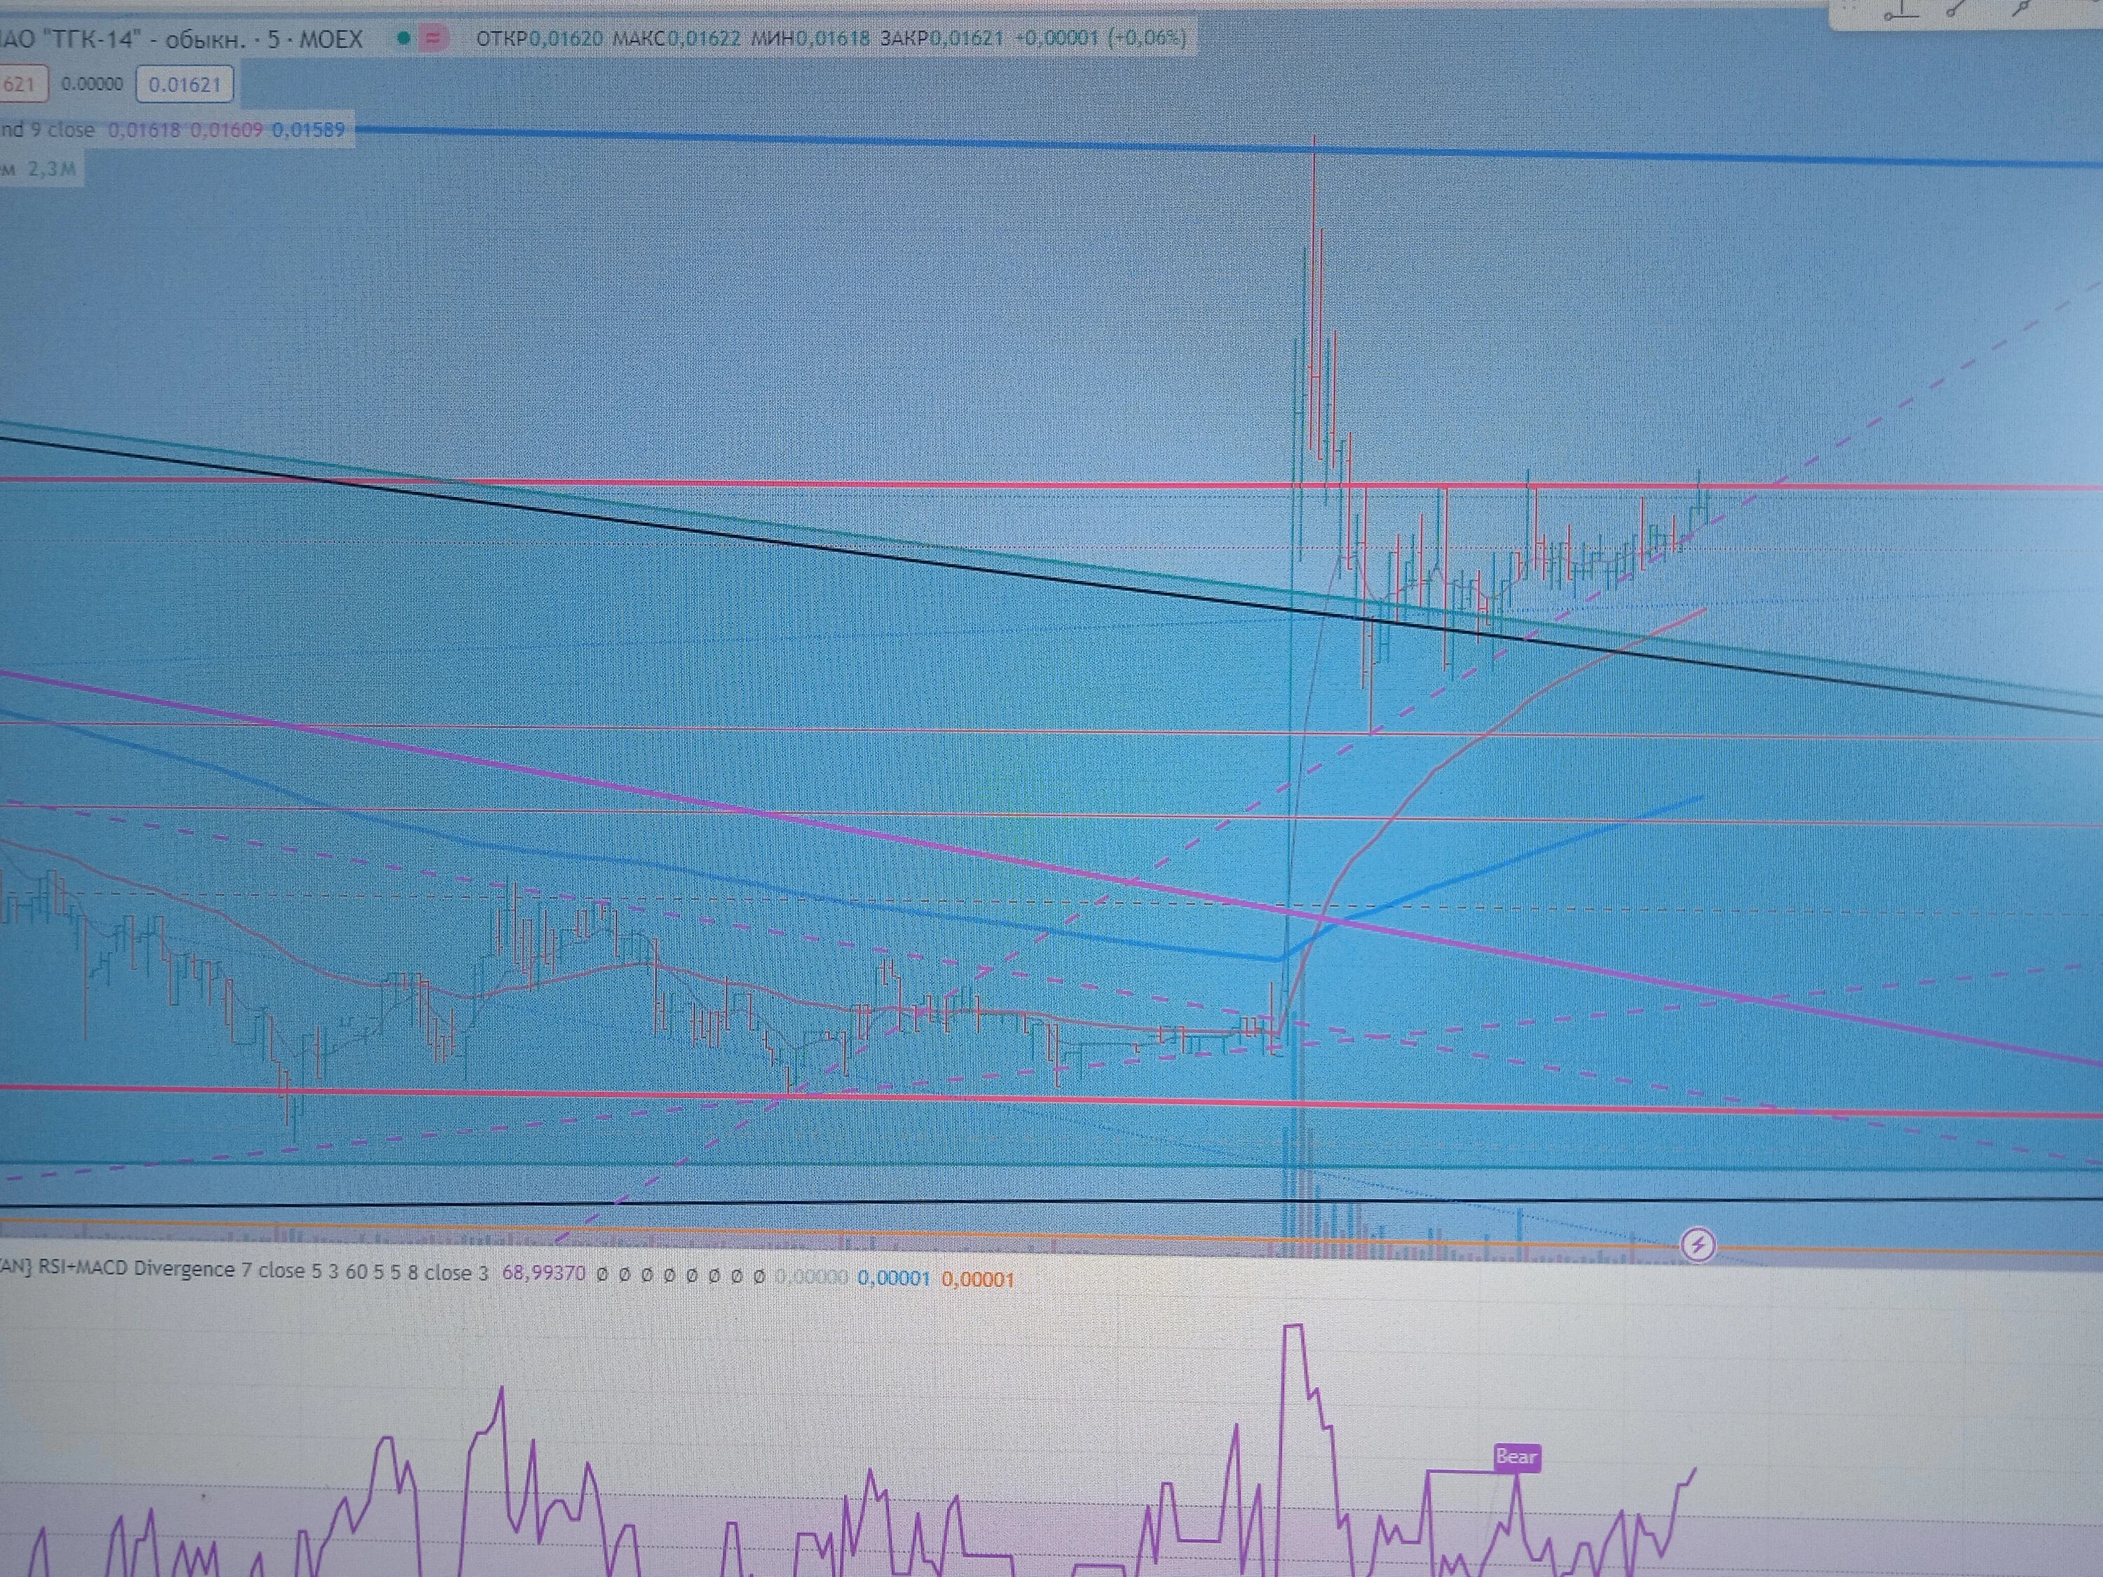Click the blue 0,00001 MACD value
This screenshot has height=1577, width=2103.
[894, 1278]
